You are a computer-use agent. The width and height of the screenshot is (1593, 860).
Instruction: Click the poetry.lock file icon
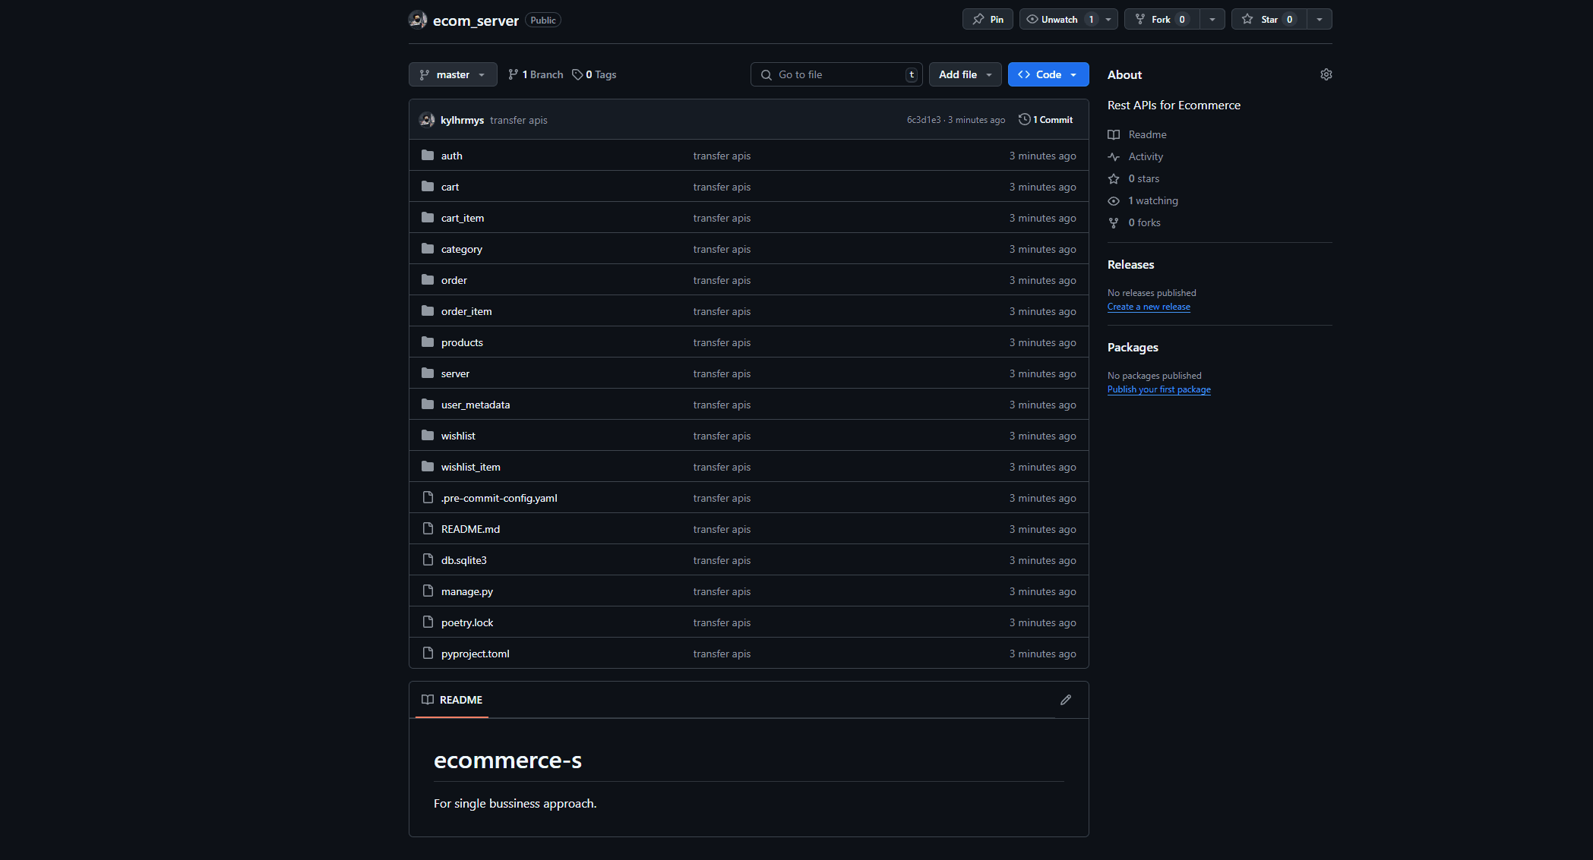(428, 622)
